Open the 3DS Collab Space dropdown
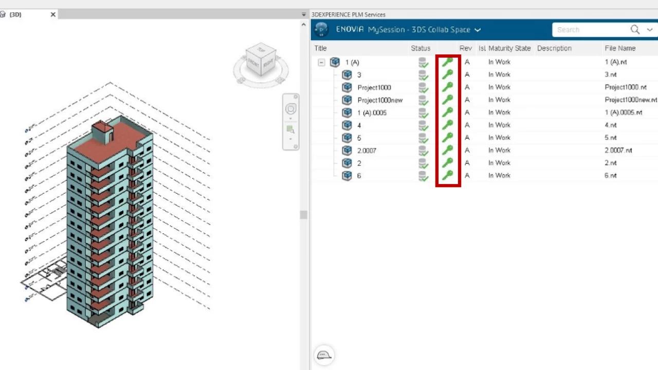Viewport: 658px width, 370px height. pyautogui.click(x=478, y=30)
